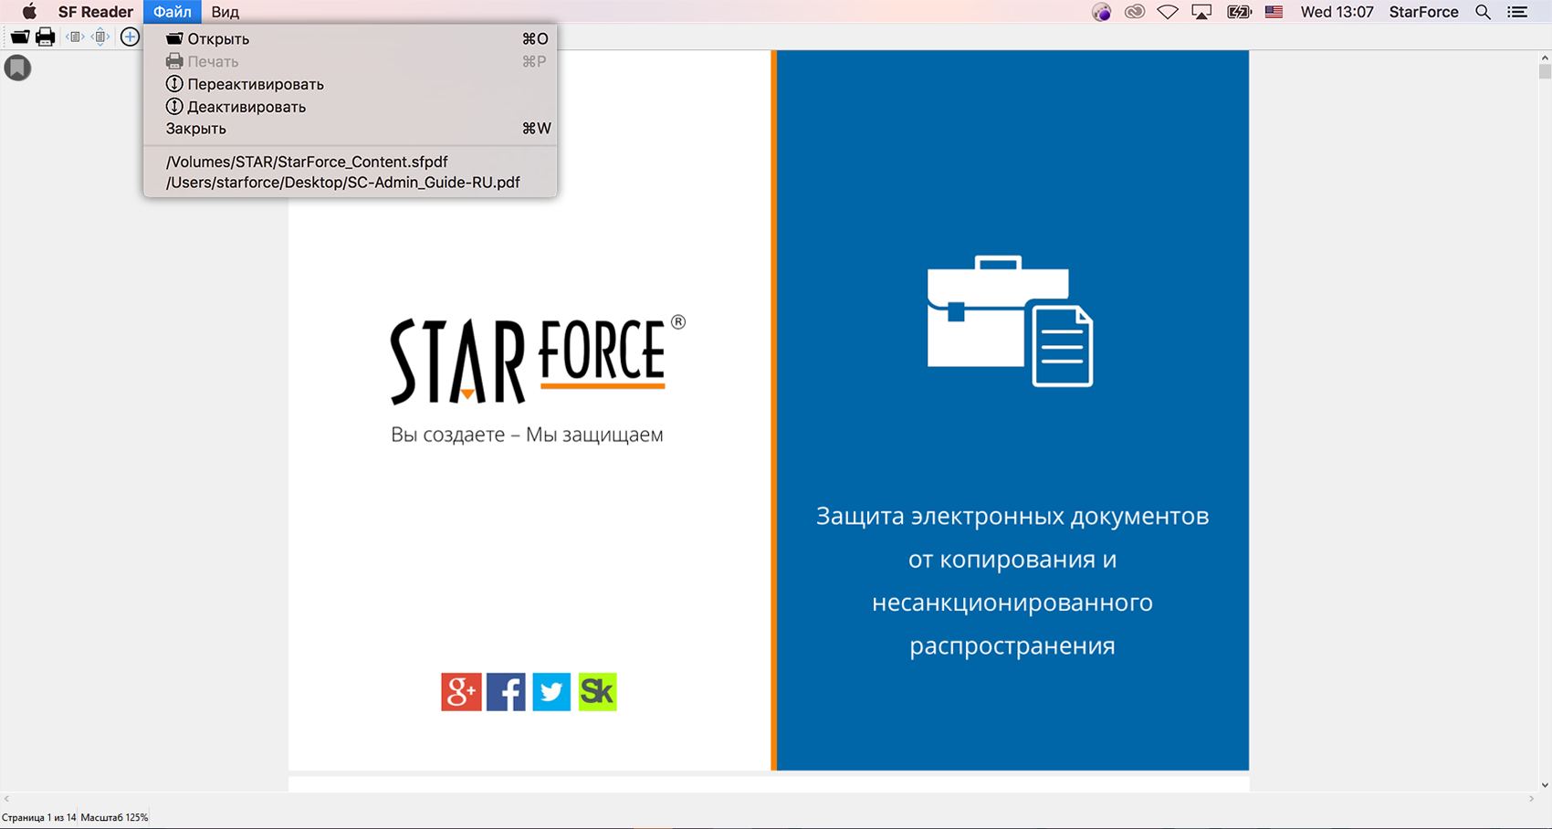Image resolution: width=1552 pixels, height=829 pixels.
Task: Open the Apple menu
Action: [29, 12]
